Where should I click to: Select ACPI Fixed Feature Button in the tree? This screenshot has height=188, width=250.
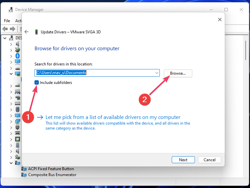(x=51, y=169)
